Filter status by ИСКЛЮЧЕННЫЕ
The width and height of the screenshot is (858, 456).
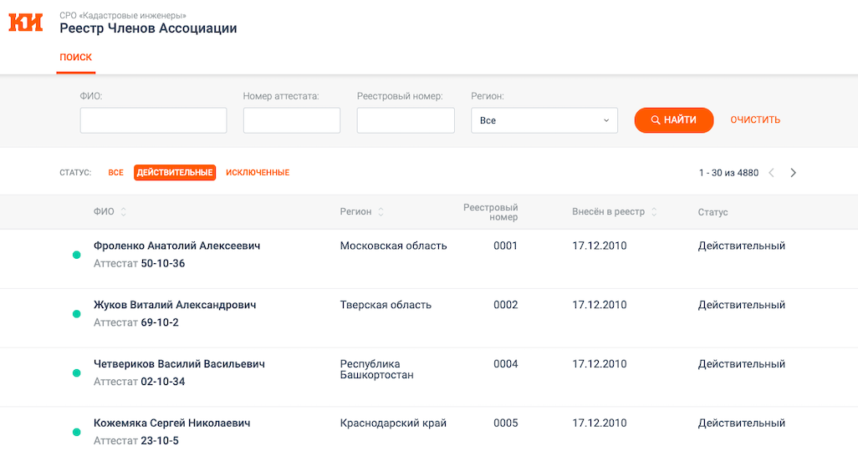click(258, 173)
